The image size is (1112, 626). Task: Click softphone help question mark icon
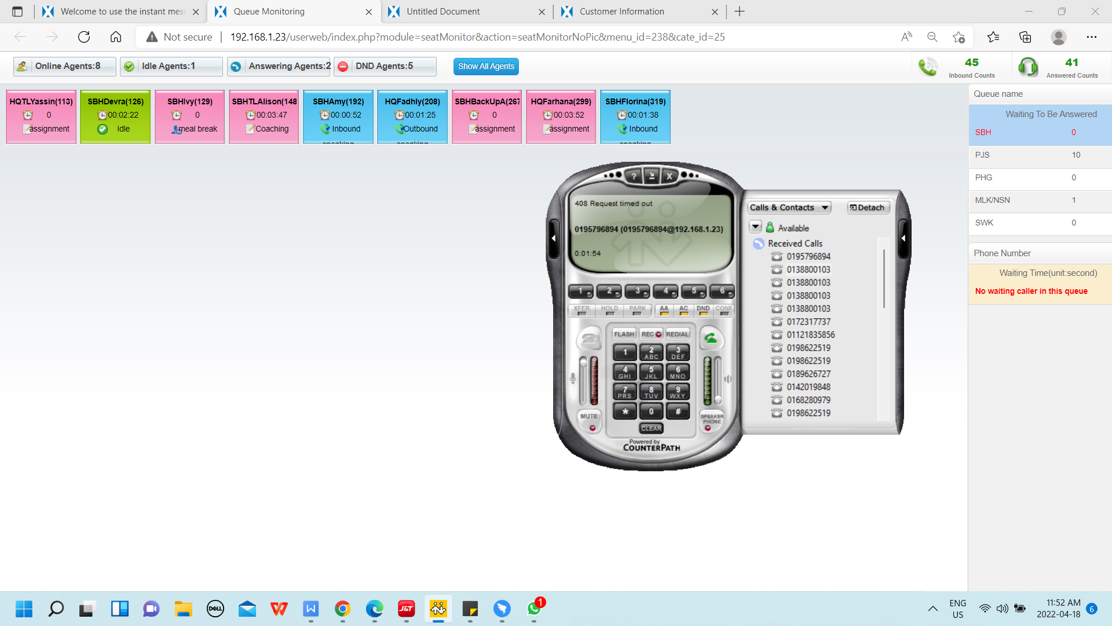point(634,176)
